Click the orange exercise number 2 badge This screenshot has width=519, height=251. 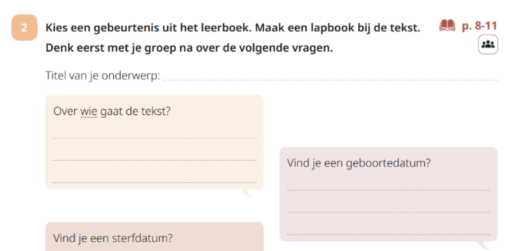coord(24,29)
